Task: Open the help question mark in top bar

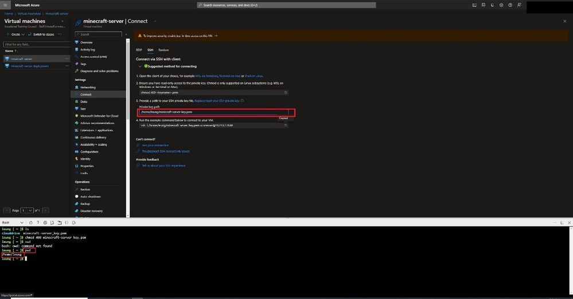Action: (510, 5)
